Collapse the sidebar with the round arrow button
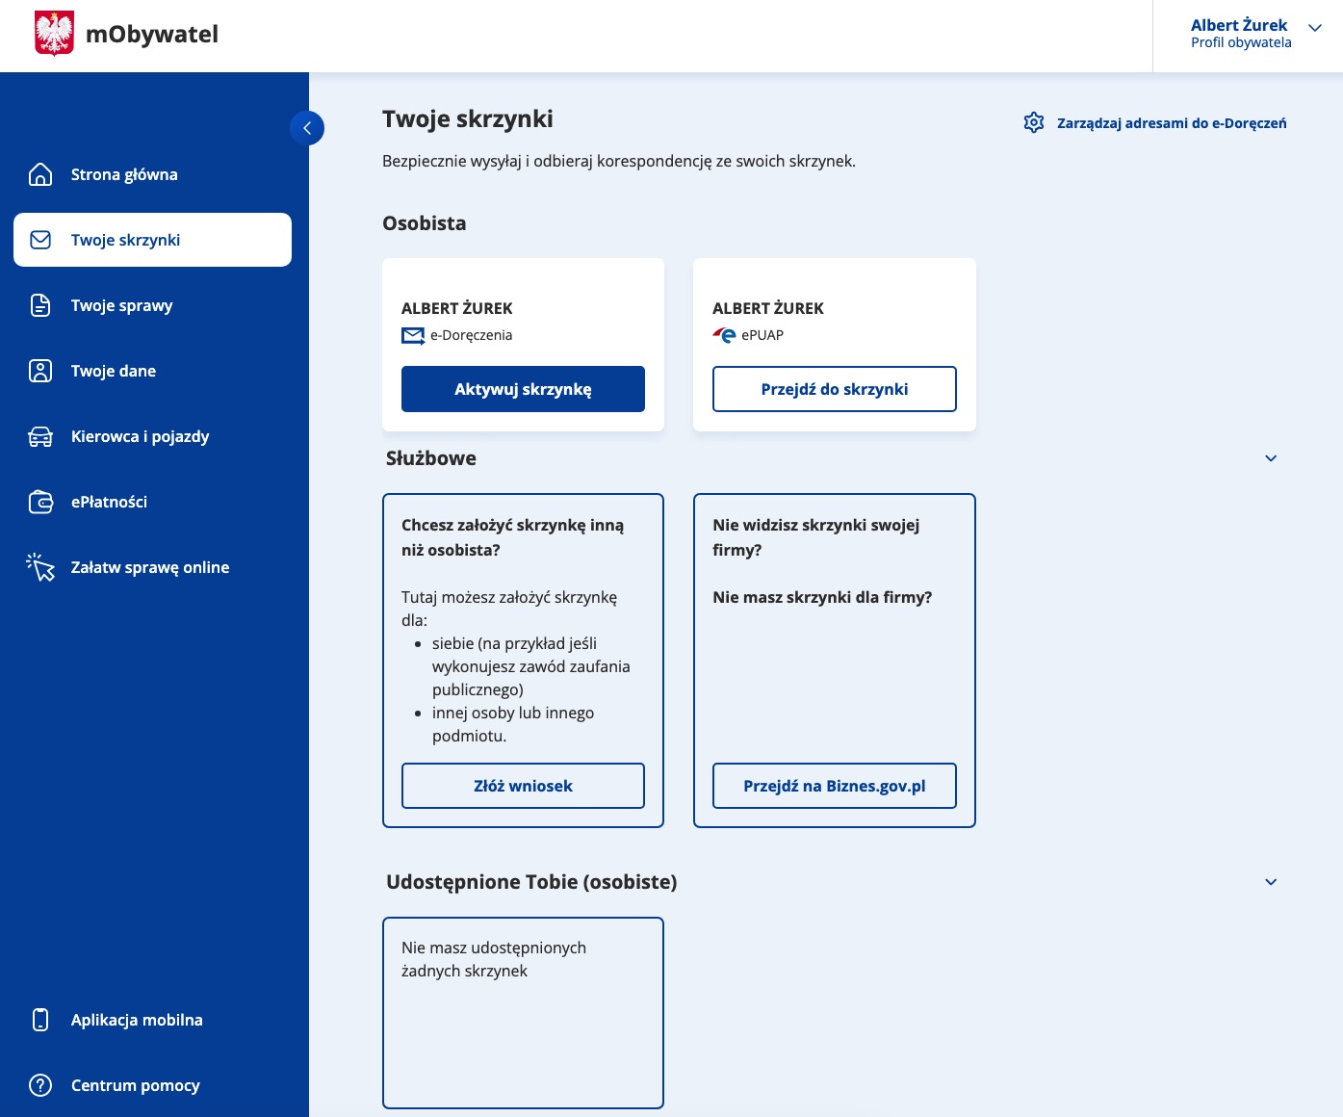Viewport: 1343px width, 1117px height. 307,128
